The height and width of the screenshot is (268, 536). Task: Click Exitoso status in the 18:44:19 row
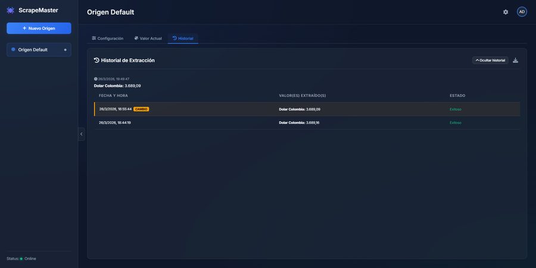456,123
